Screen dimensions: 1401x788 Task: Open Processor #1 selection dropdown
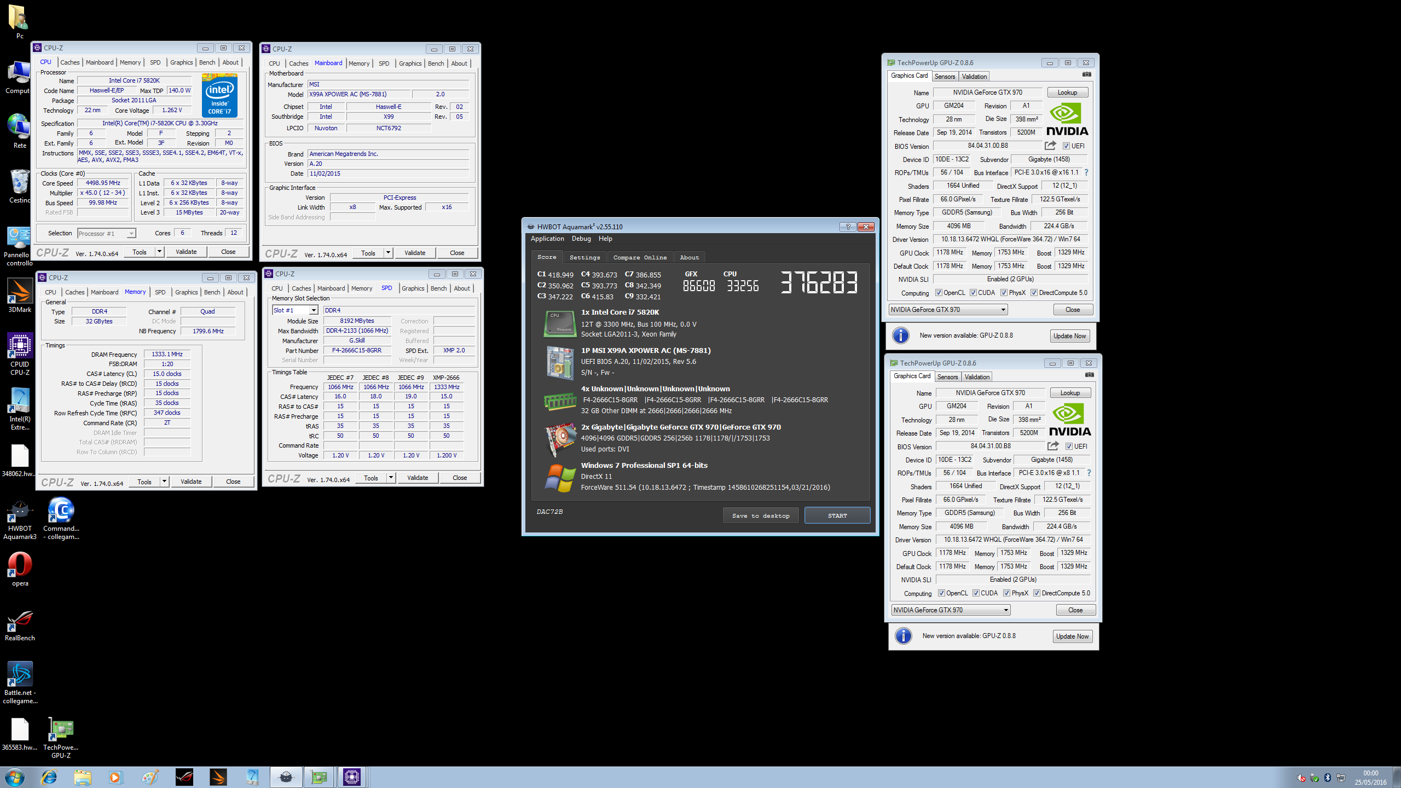(106, 234)
